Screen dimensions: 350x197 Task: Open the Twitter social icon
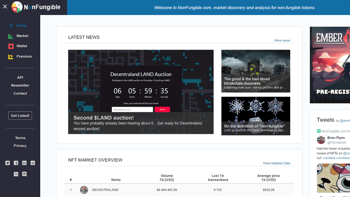tap(7, 163)
